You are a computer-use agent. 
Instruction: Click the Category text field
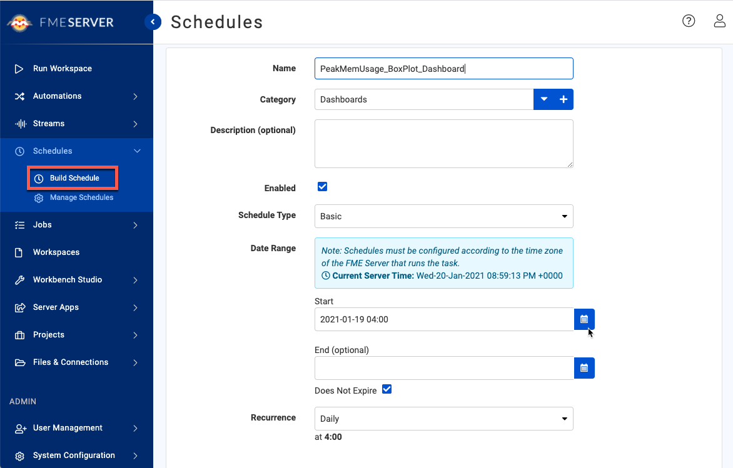(424, 99)
